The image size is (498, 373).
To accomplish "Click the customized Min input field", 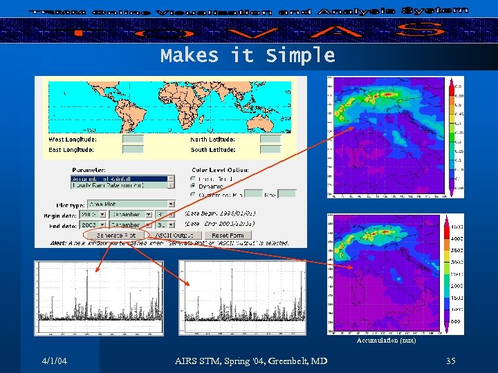I will point(253,194).
